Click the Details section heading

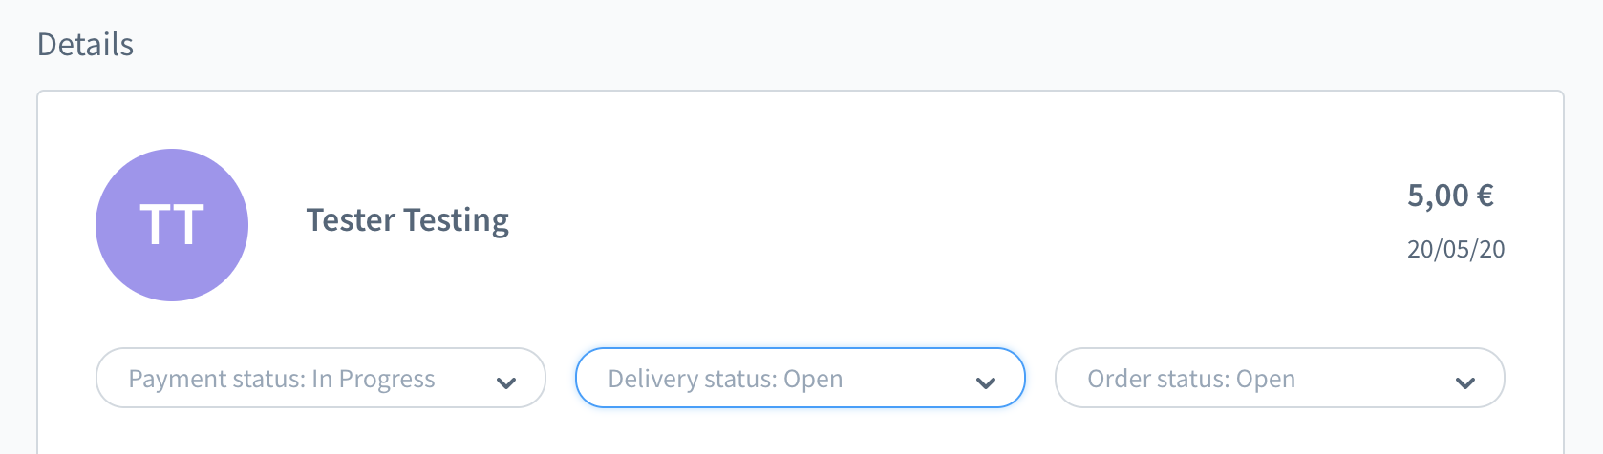point(86,45)
